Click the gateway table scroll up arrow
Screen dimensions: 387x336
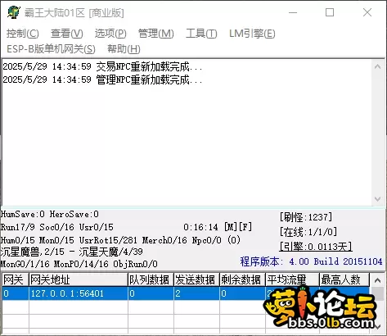[x=378, y=280]
